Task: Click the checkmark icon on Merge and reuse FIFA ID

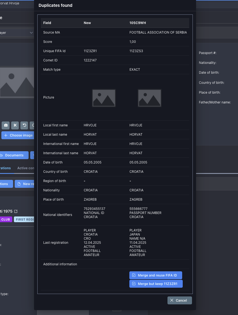Action: click(134, 275)
